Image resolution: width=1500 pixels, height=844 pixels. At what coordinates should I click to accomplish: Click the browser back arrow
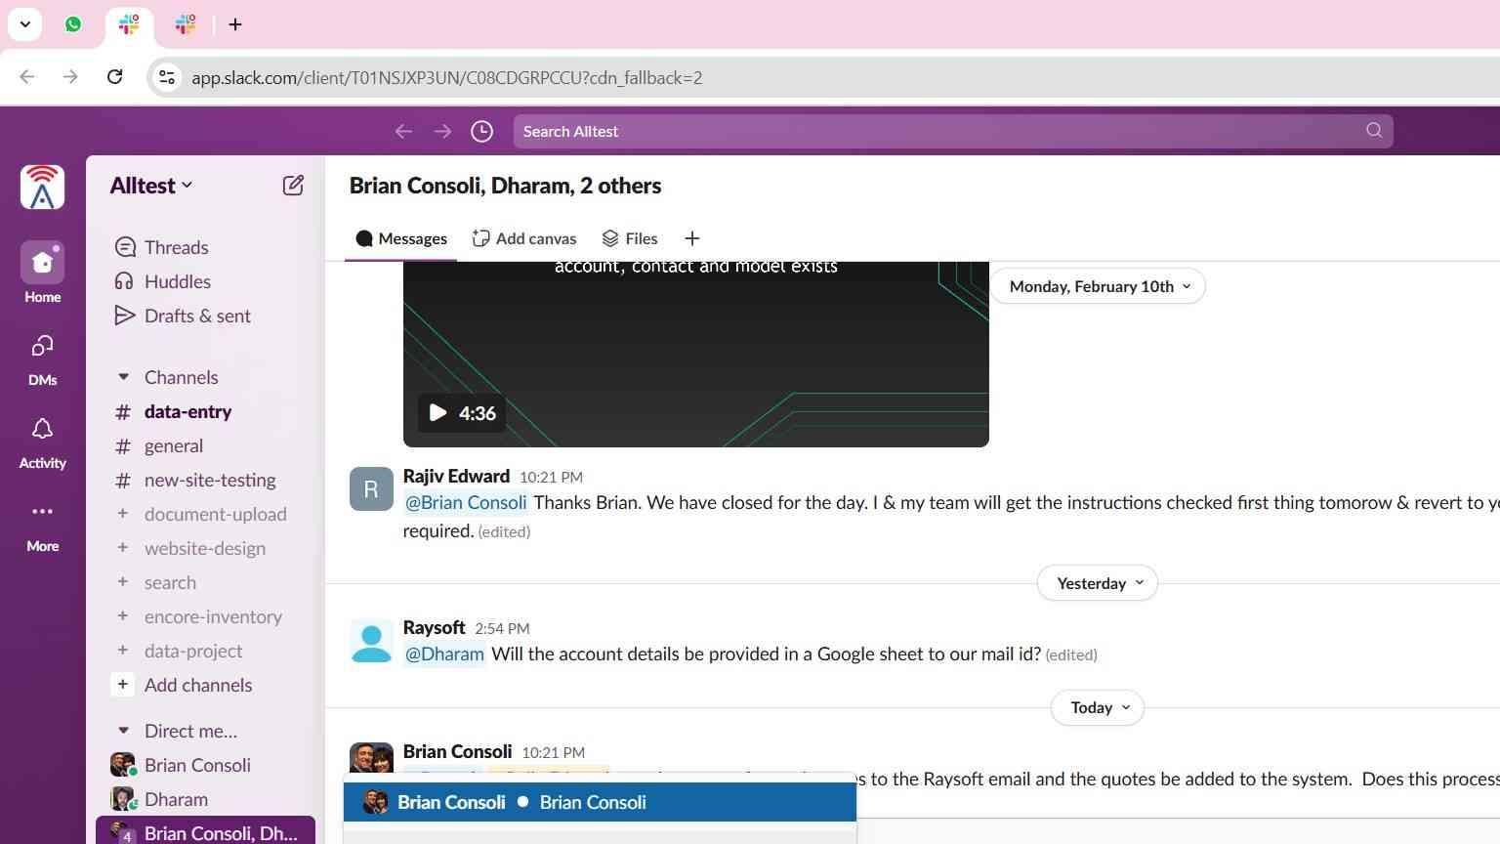(x=27, y=77)
